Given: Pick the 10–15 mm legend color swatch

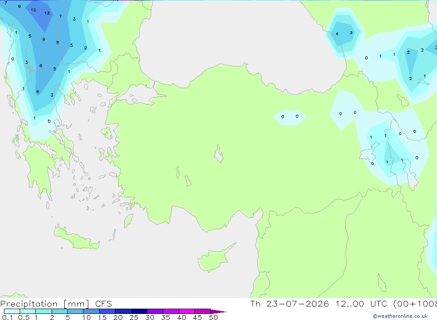Looking at the screenshot, I should (x=91, y=311).
